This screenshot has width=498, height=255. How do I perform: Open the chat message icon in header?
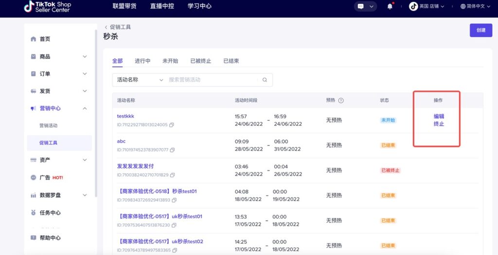pos(360,6)
